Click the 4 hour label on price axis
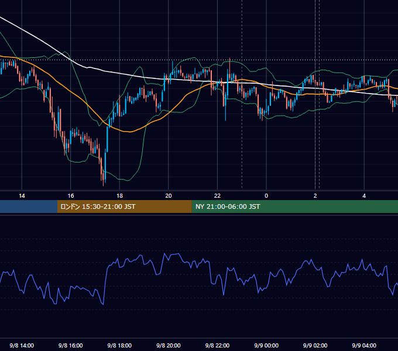 [x=364, y=196]
